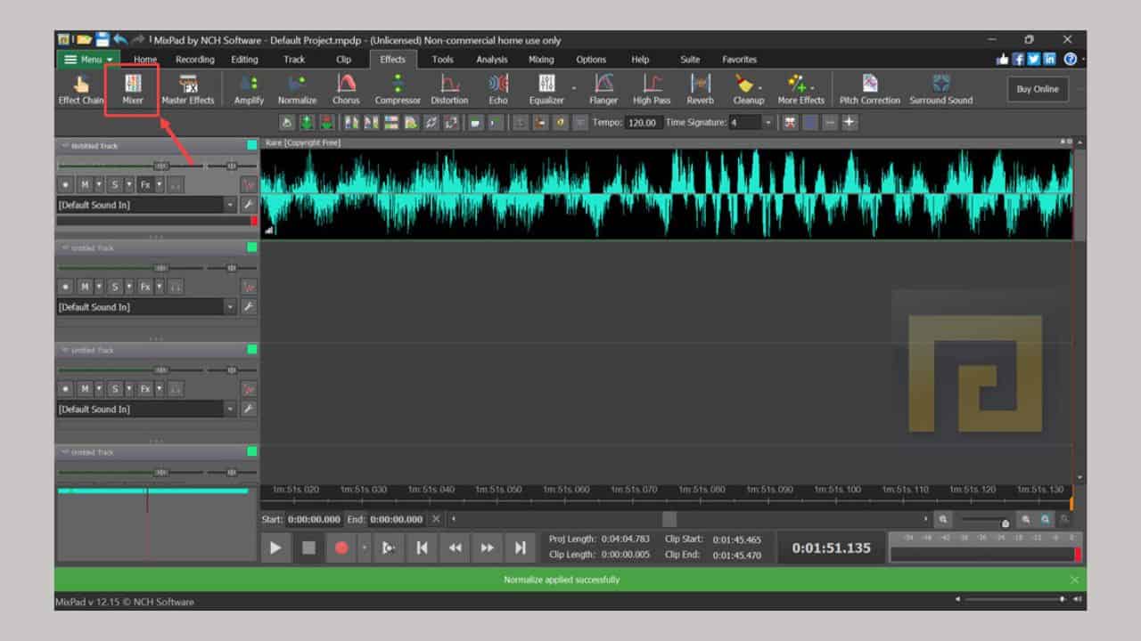Expand the record button options arrow
Image resolution: width=1141 pixels, height=641 pixels.
point(364,548)
